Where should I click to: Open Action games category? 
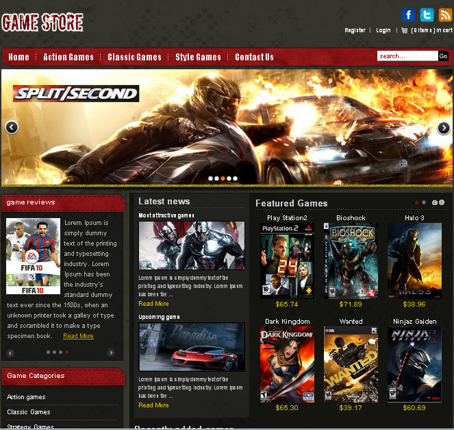(x=26, y=397)
